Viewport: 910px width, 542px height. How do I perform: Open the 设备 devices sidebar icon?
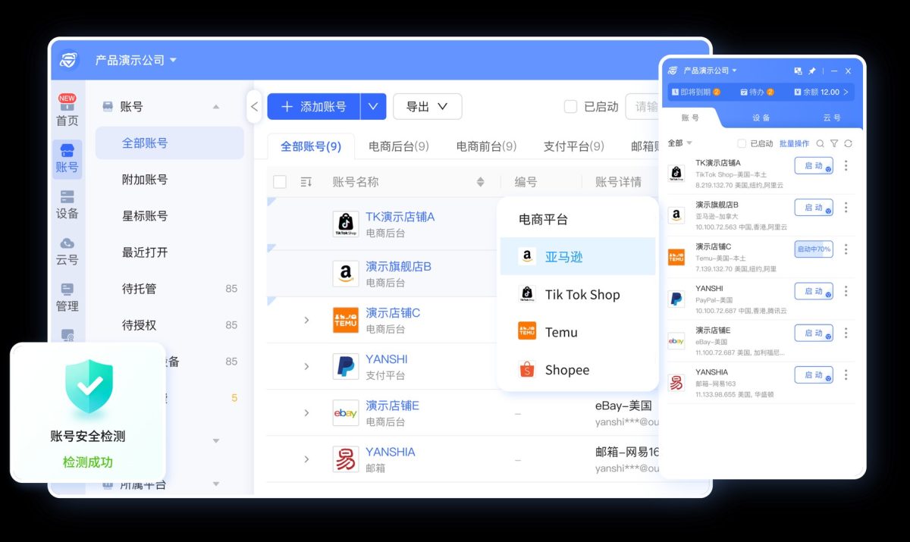coord(67,205)
